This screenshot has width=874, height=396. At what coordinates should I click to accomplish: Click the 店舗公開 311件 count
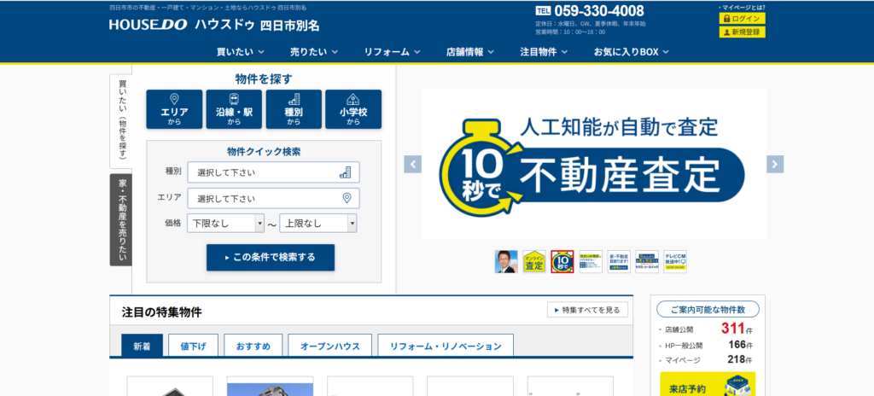[707, 329]
